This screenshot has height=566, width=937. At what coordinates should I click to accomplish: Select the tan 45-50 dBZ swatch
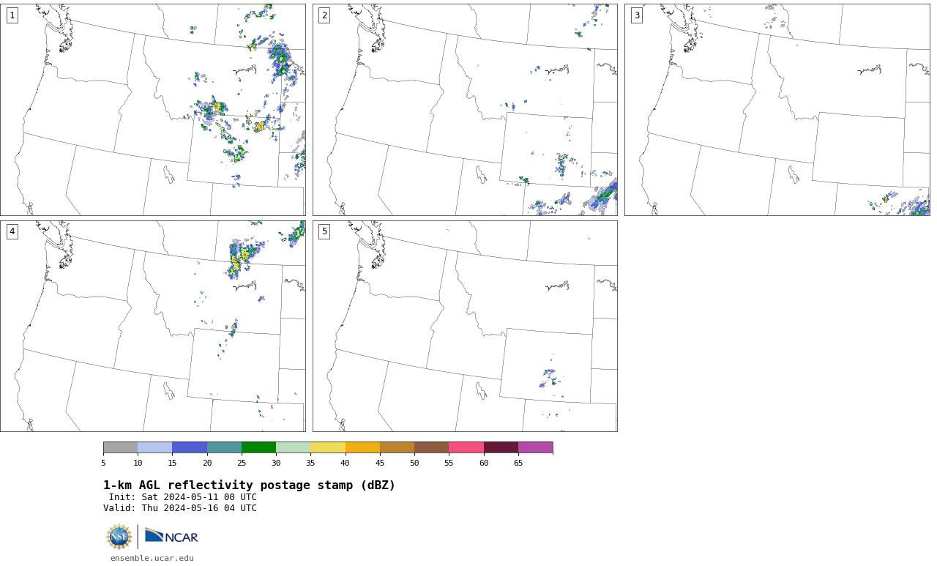(x=397, y=447)
